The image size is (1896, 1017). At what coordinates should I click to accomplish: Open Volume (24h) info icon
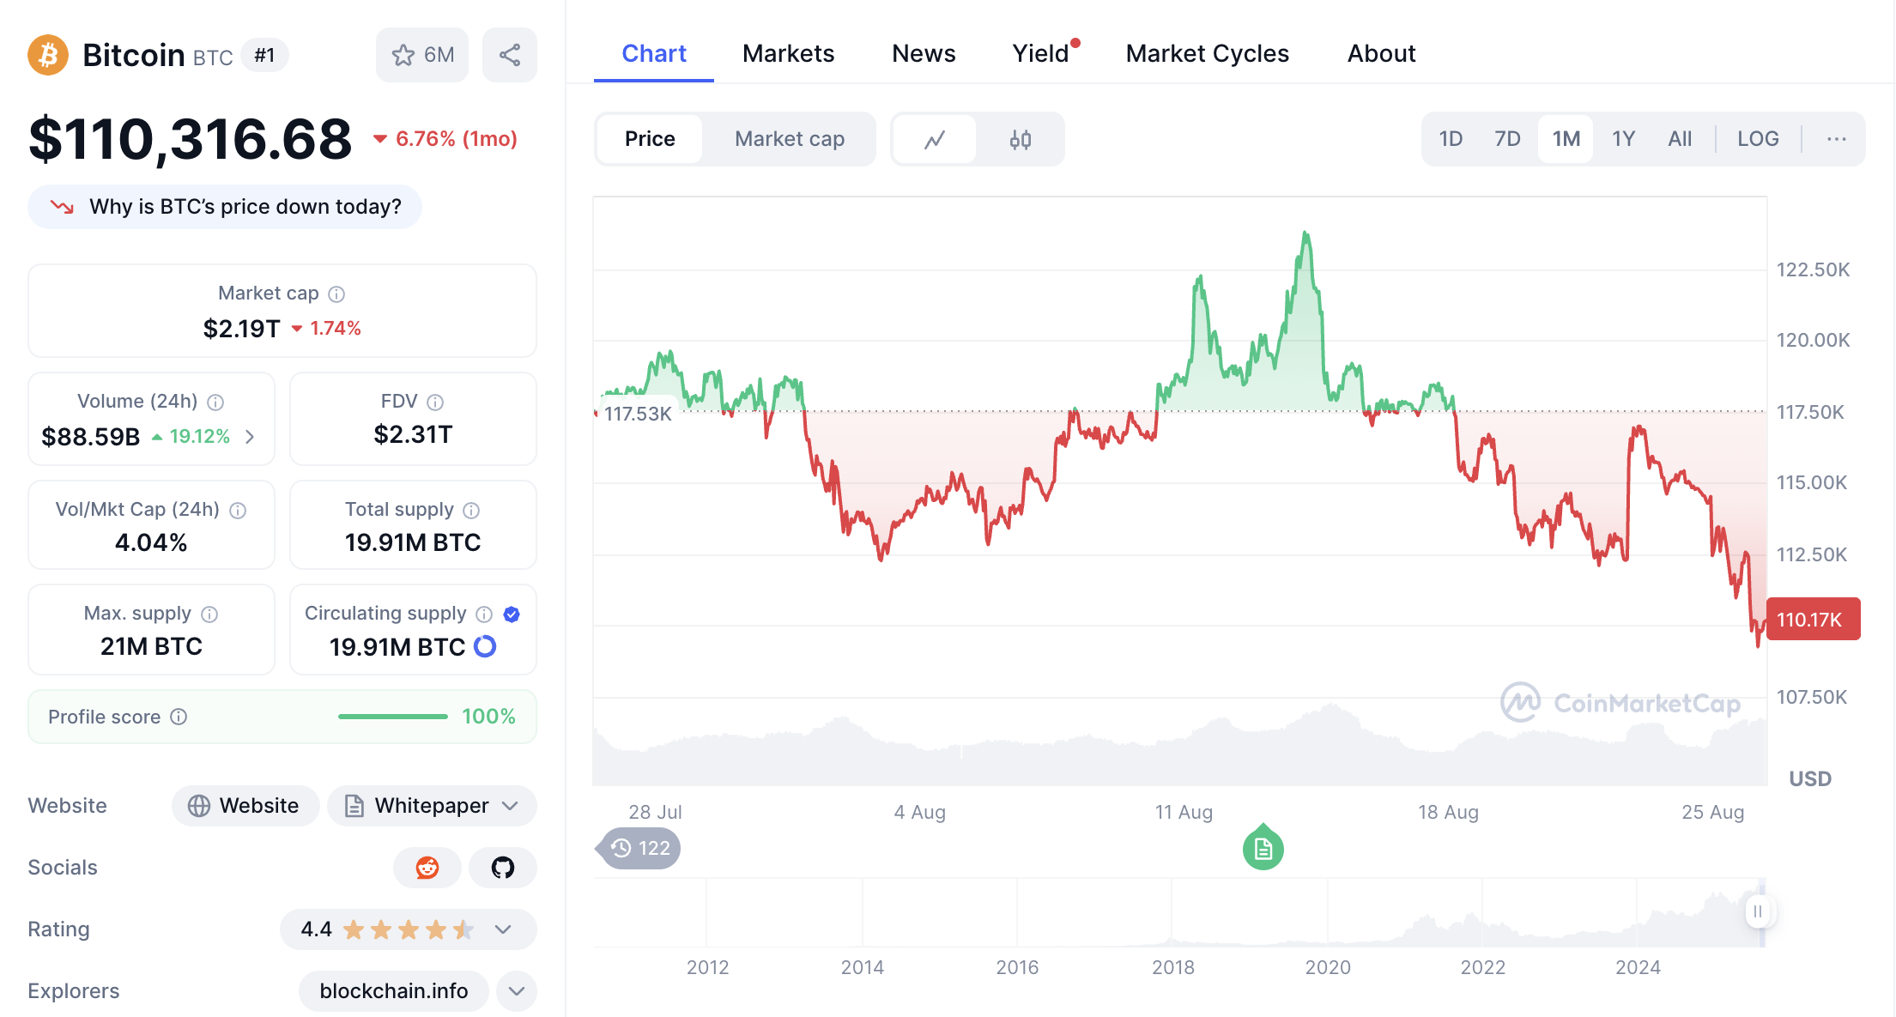click(x=215, y=403)
